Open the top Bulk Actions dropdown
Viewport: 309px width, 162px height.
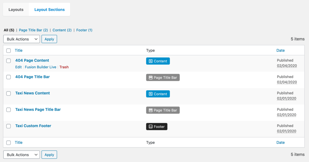22,39
